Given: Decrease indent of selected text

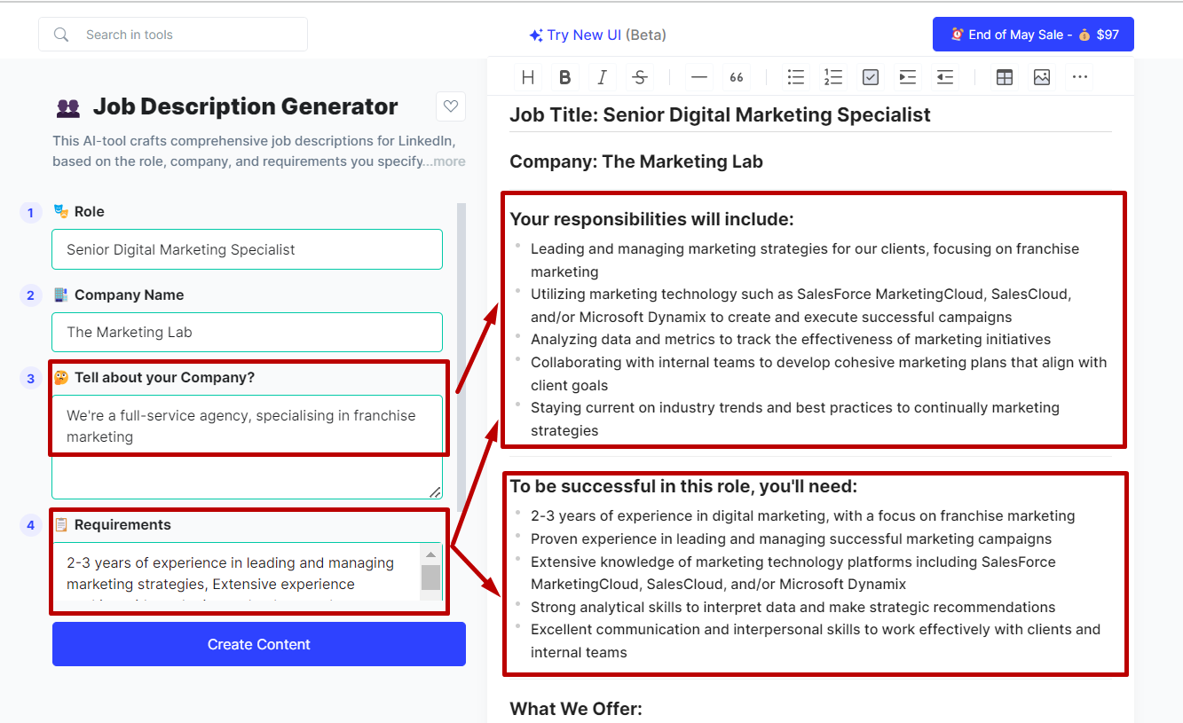Looking at the screenshot, I should (945, 77).
